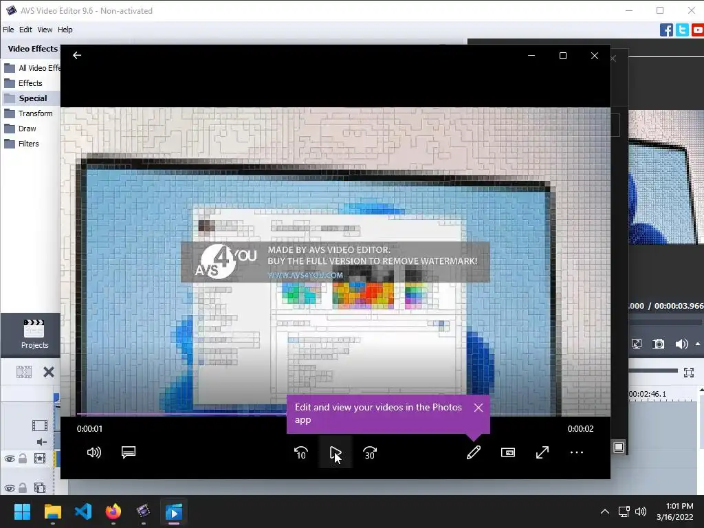Image resolution: width=704 pixels, height=528 pixels.
Task: Toggle visibility eye of video effects track
Action: (x=10, y=459)
